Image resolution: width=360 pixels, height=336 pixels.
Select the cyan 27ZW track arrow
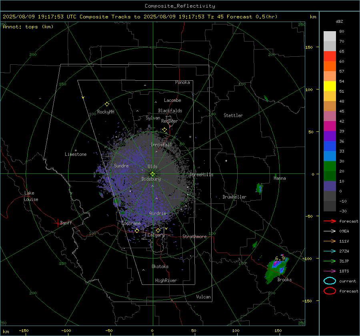pyautogui.click(x=330, y=251)
